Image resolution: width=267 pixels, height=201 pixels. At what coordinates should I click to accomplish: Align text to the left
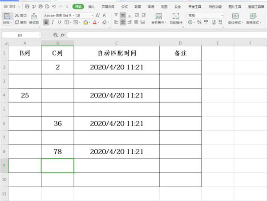tap(116, 22)
